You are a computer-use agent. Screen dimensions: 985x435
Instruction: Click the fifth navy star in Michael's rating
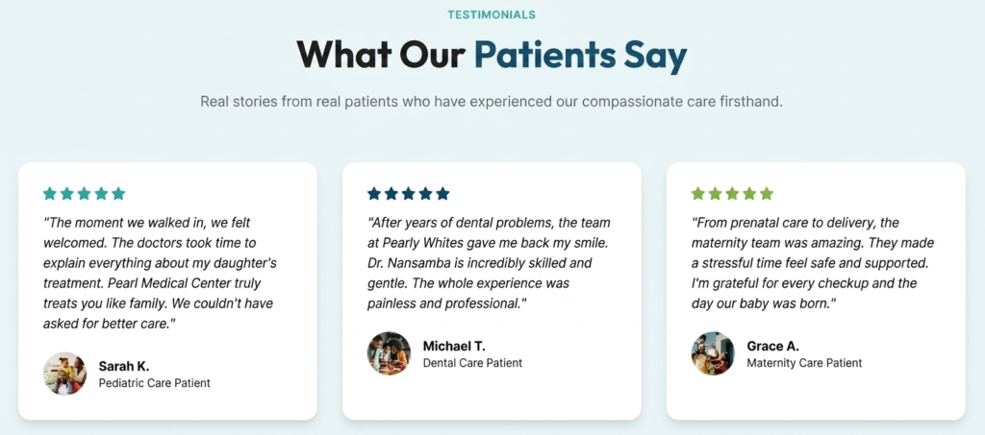click(x=442, y=194)
